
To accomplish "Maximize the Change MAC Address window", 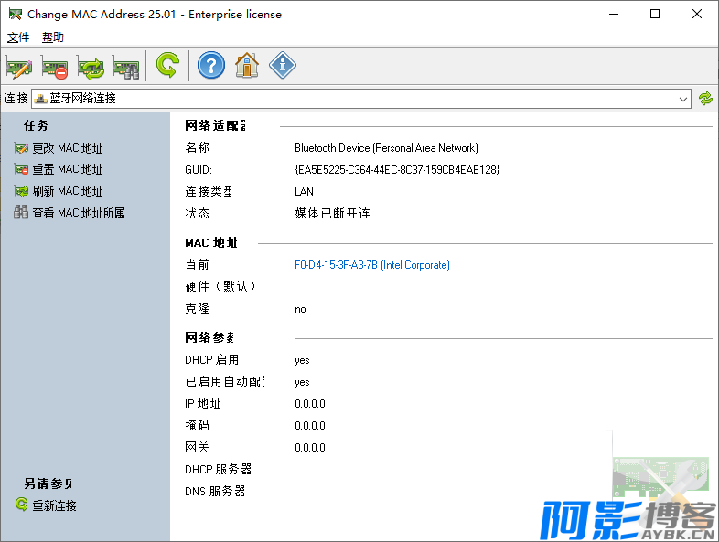I will pos(655,15).
